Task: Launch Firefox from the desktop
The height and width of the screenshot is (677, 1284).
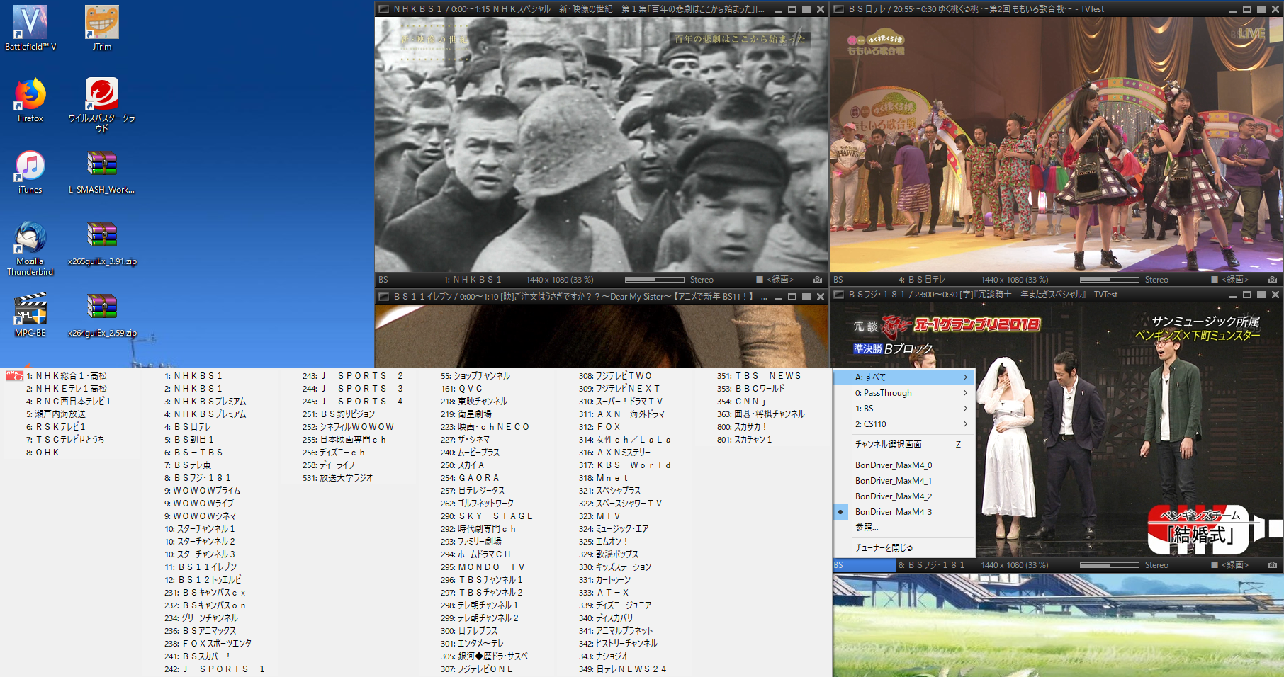Action: pyautogui.click(x=30, y=100)
